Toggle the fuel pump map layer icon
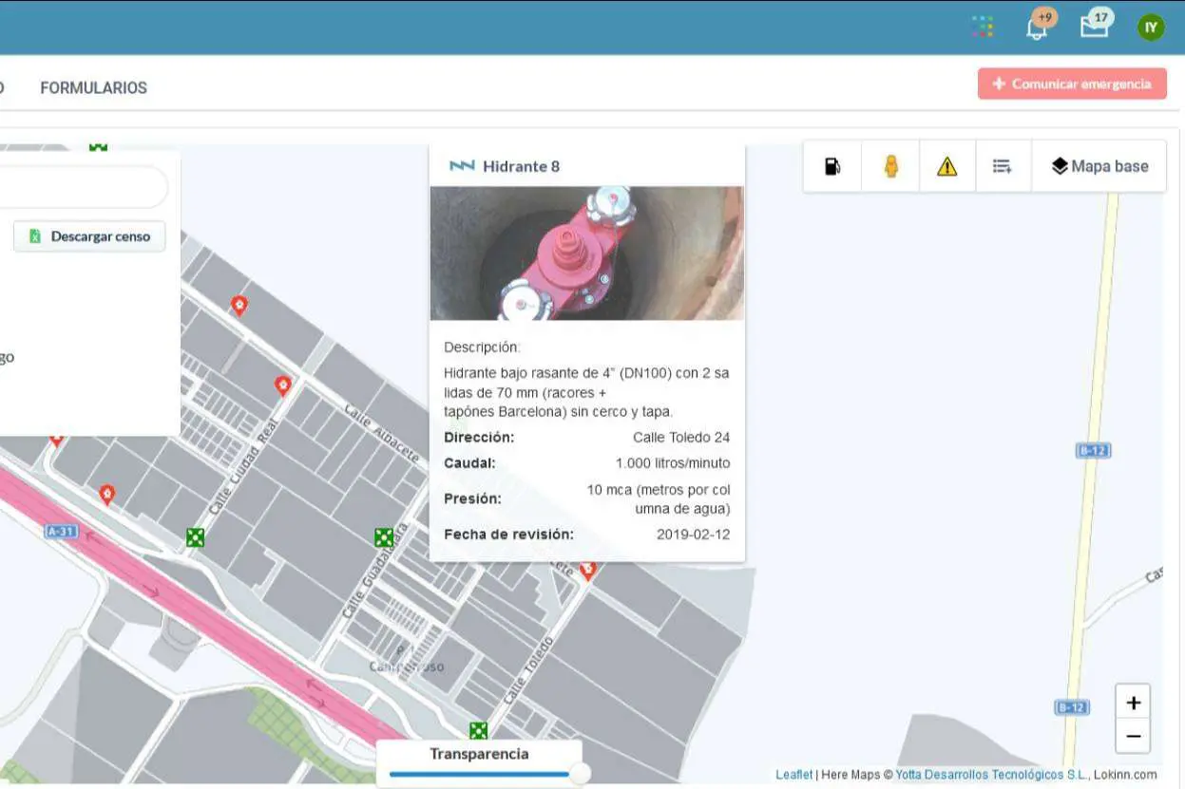Viewport: 1185px width, 789px height. pyautogui.click(x=832, y=166)
